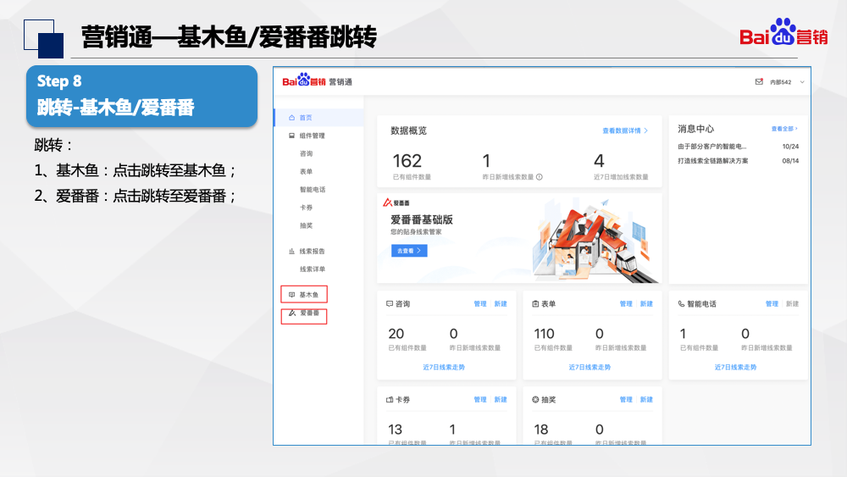Click 新建 in the 咨询 card
847x477 pixels.
coord(501,303)
